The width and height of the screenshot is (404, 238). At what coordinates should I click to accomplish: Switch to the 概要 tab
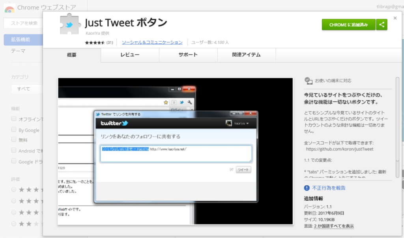coord(72,55)
